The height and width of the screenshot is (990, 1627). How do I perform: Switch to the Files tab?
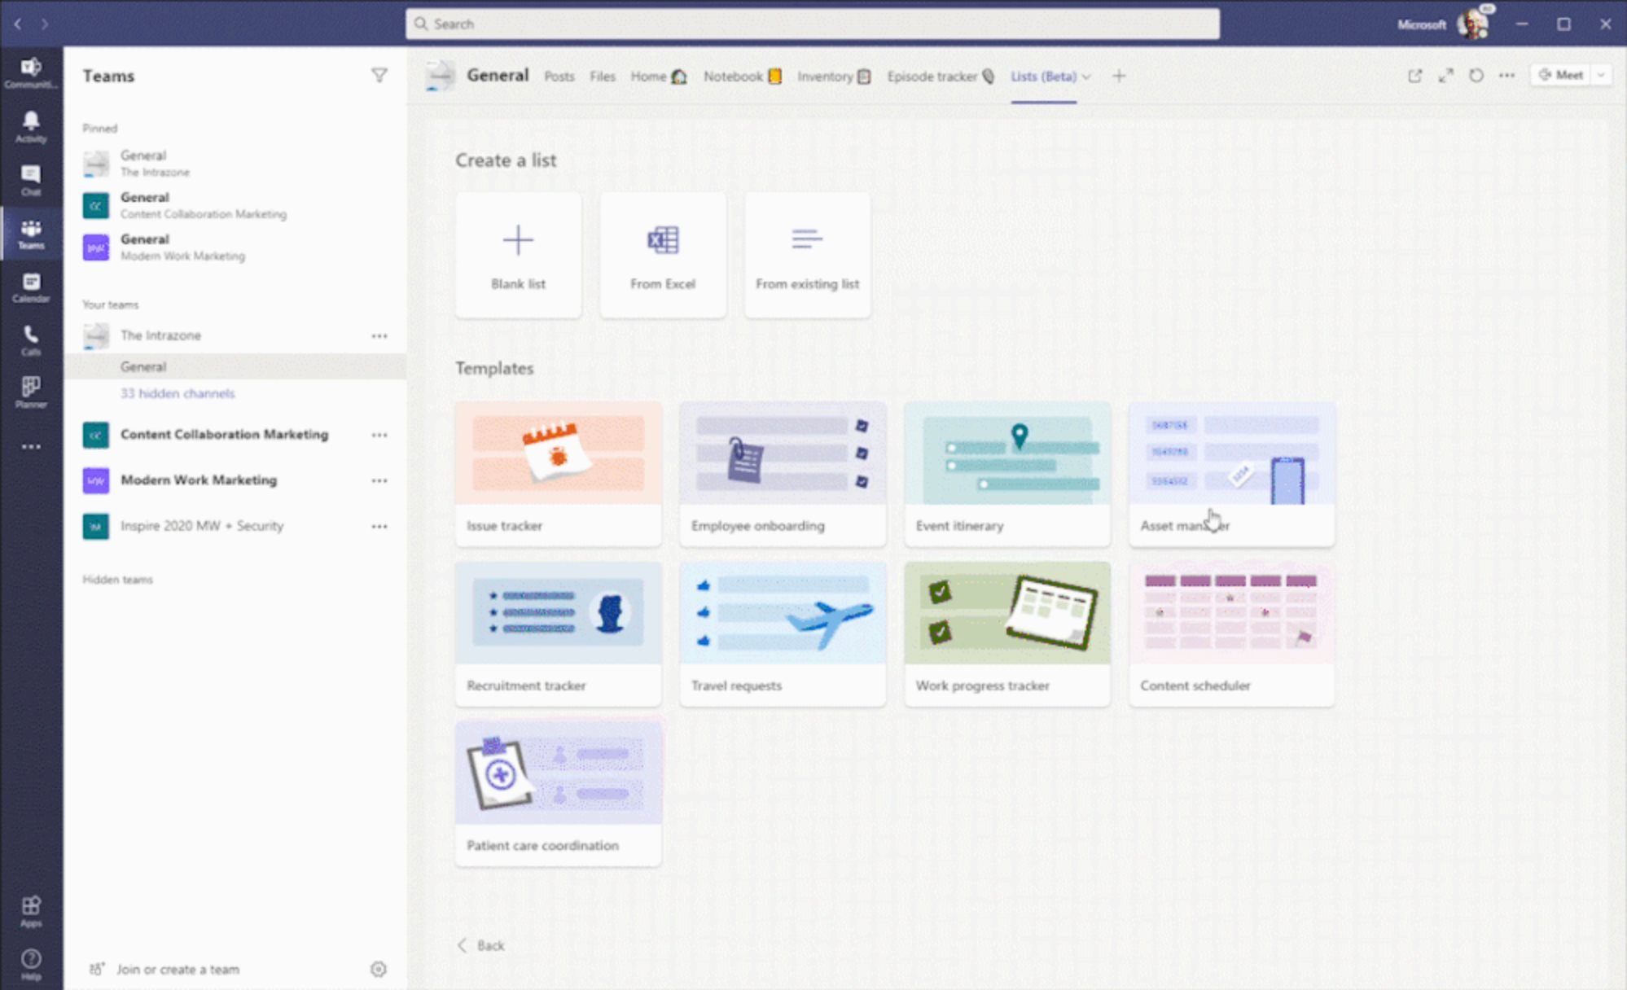pyautogui.click(x=602, y=77)
